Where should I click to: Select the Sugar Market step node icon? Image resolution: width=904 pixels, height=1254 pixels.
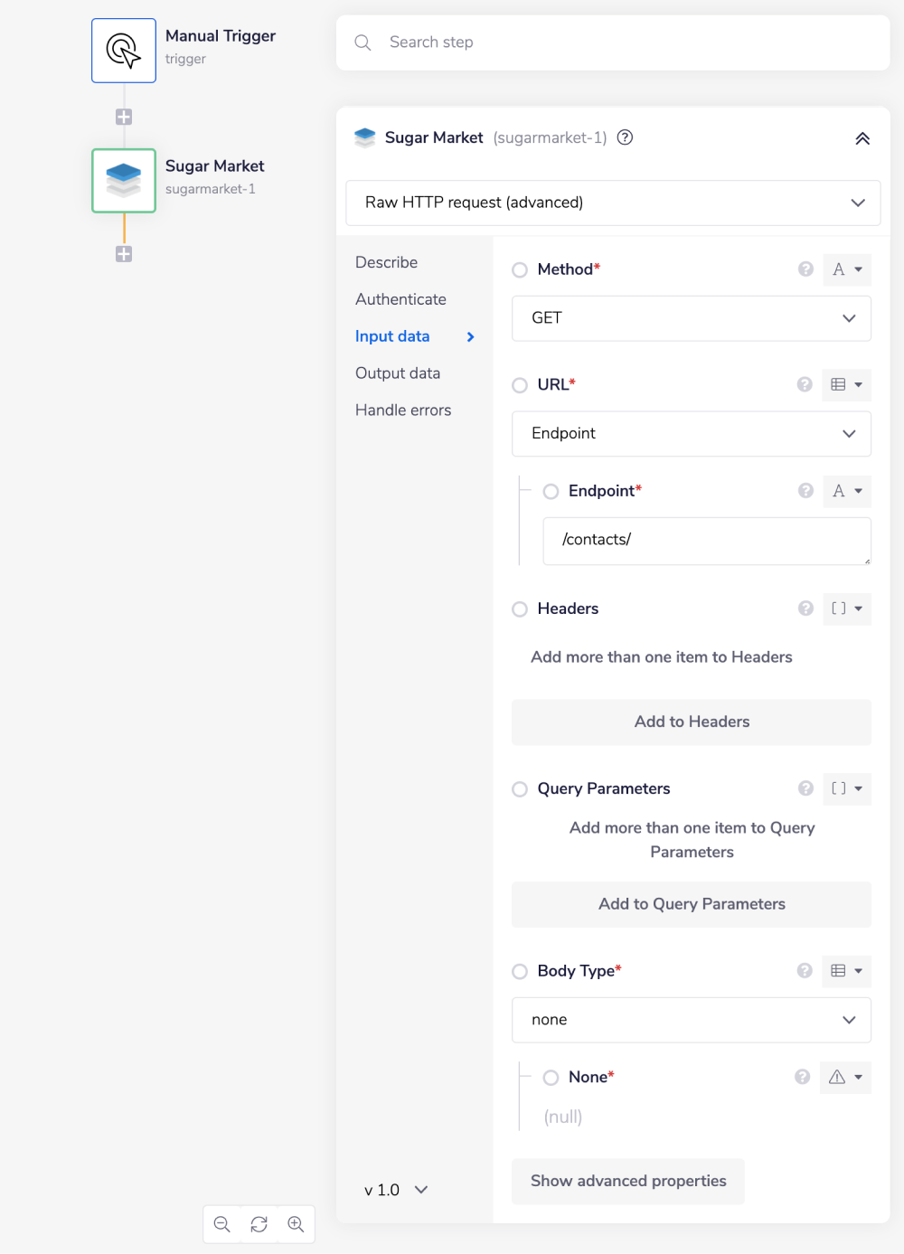pyautogui.click(x=124, y=181)
